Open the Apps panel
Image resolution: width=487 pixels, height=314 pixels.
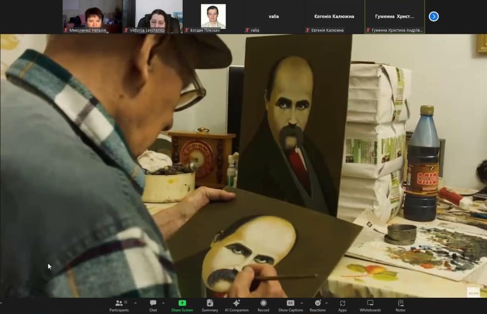pos(342,305)
